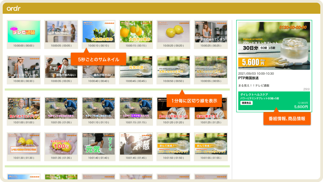This screenshot has height=182, width=323.
Task: Open the 実感 thumbnail at 10:01:45
Action: (136, 143)
